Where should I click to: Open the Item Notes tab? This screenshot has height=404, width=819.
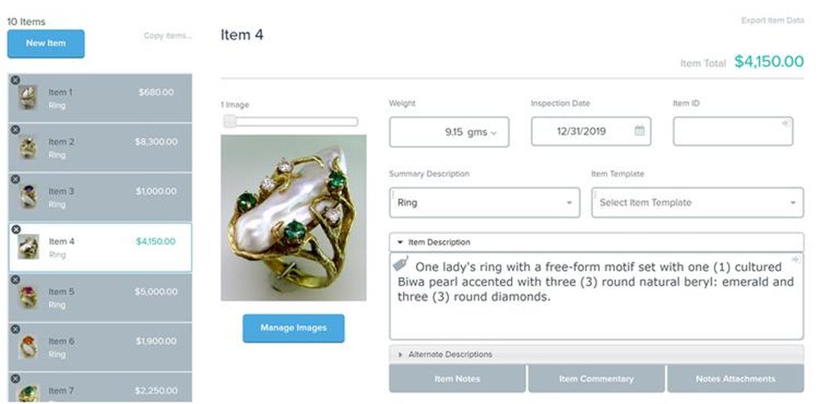pyautogui.click(x=457, y=379)
